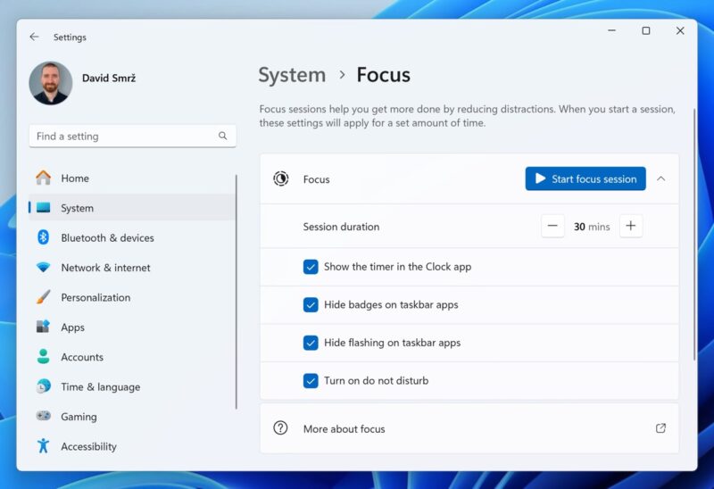The image size is (714, 489).
Task: Click System in the breadcrumb heading
Action: [292, 75]
